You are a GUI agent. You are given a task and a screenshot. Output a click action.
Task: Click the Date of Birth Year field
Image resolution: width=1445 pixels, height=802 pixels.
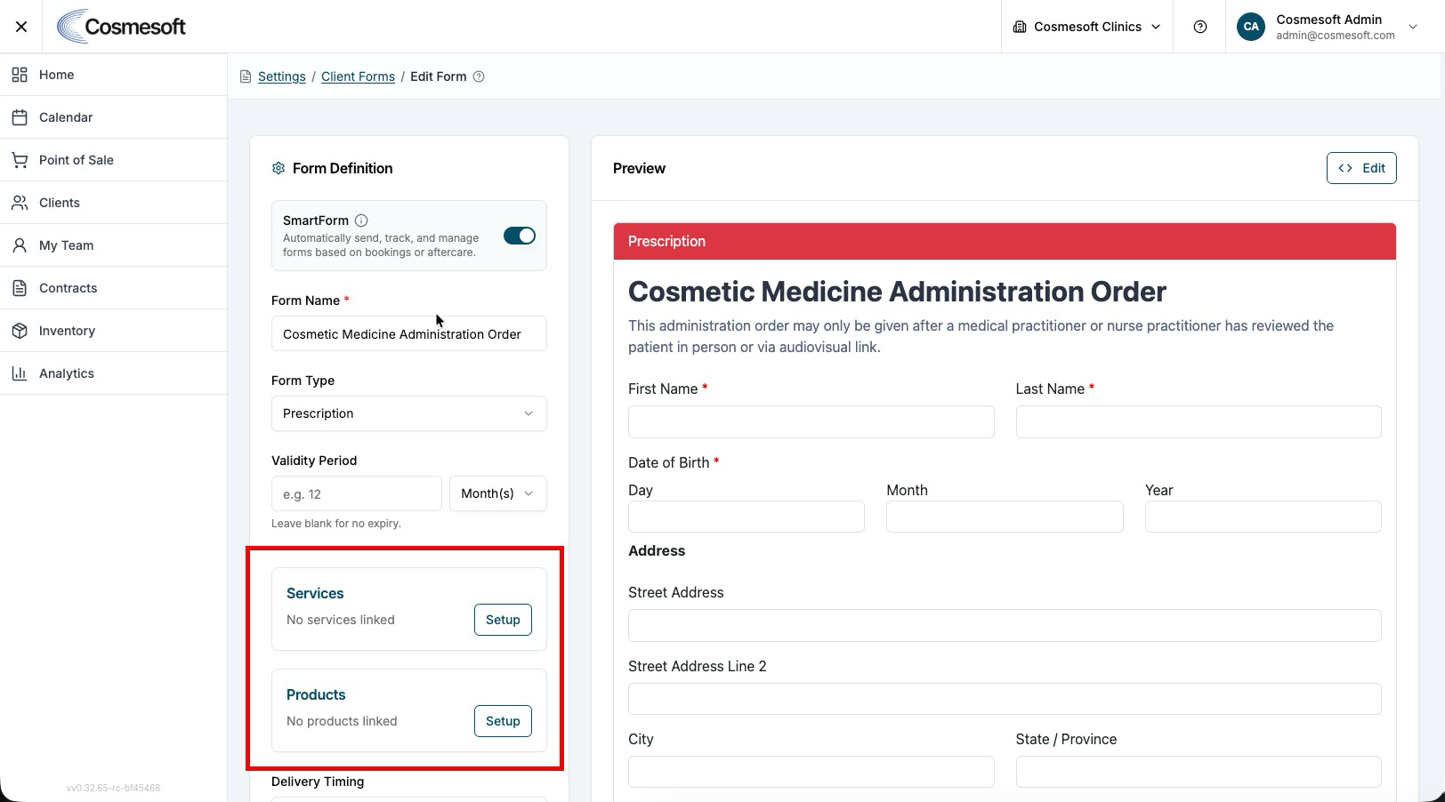click(1263, 517)
